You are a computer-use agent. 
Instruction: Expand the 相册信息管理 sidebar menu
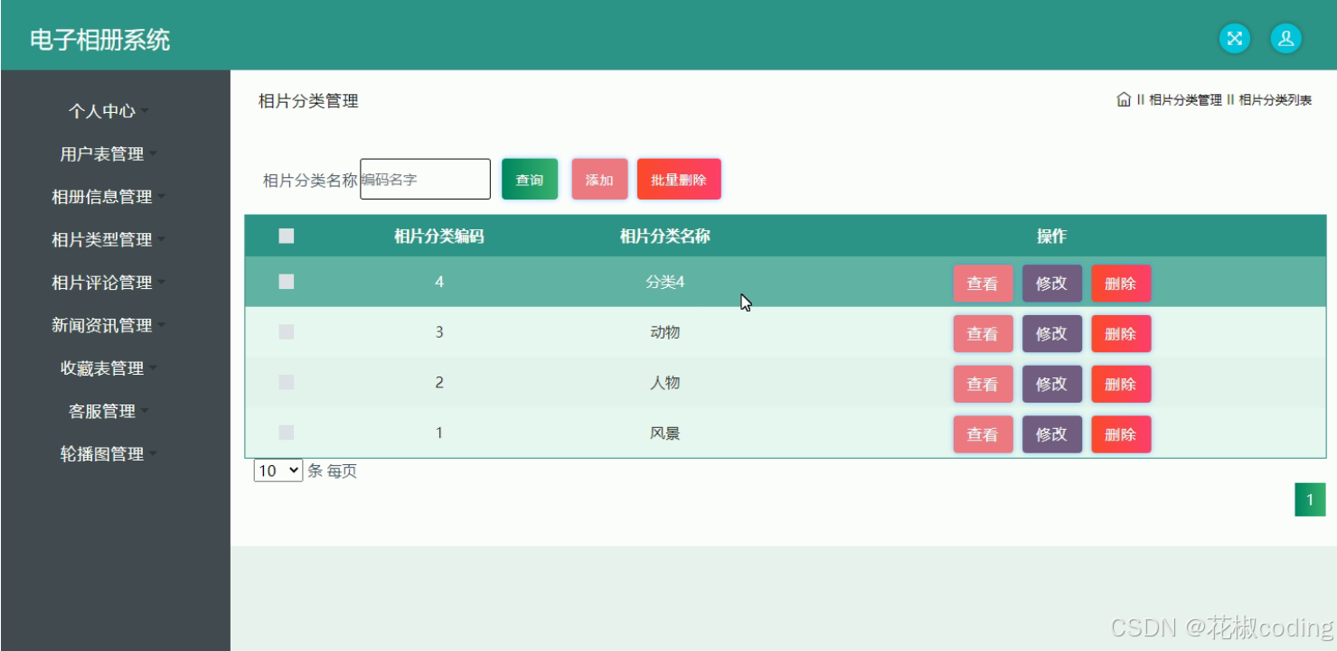[x=108, y=197]
